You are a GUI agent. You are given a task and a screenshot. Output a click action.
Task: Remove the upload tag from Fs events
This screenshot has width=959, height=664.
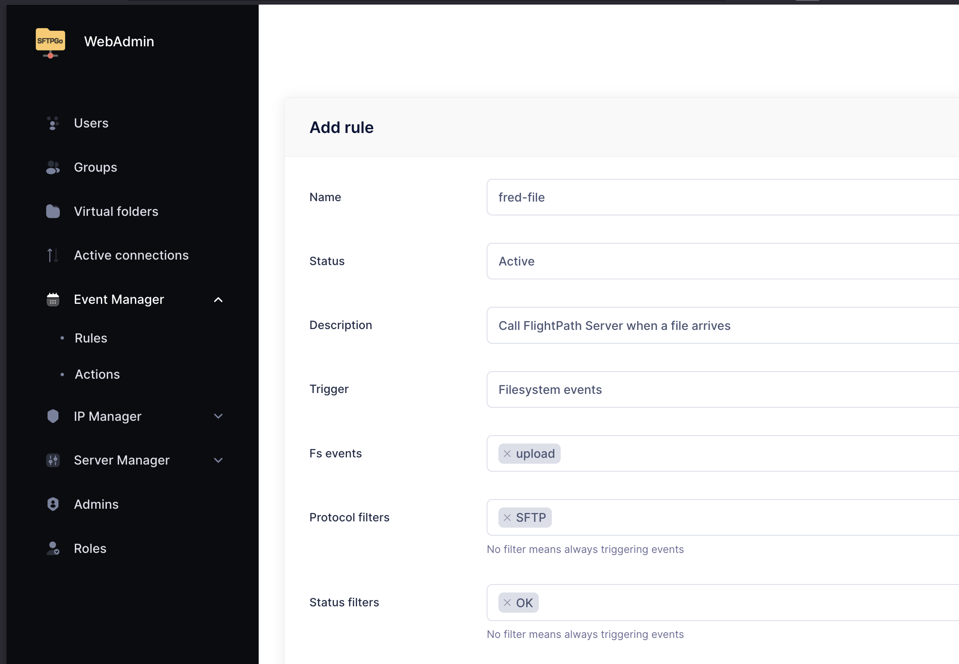tap(507, 454)
